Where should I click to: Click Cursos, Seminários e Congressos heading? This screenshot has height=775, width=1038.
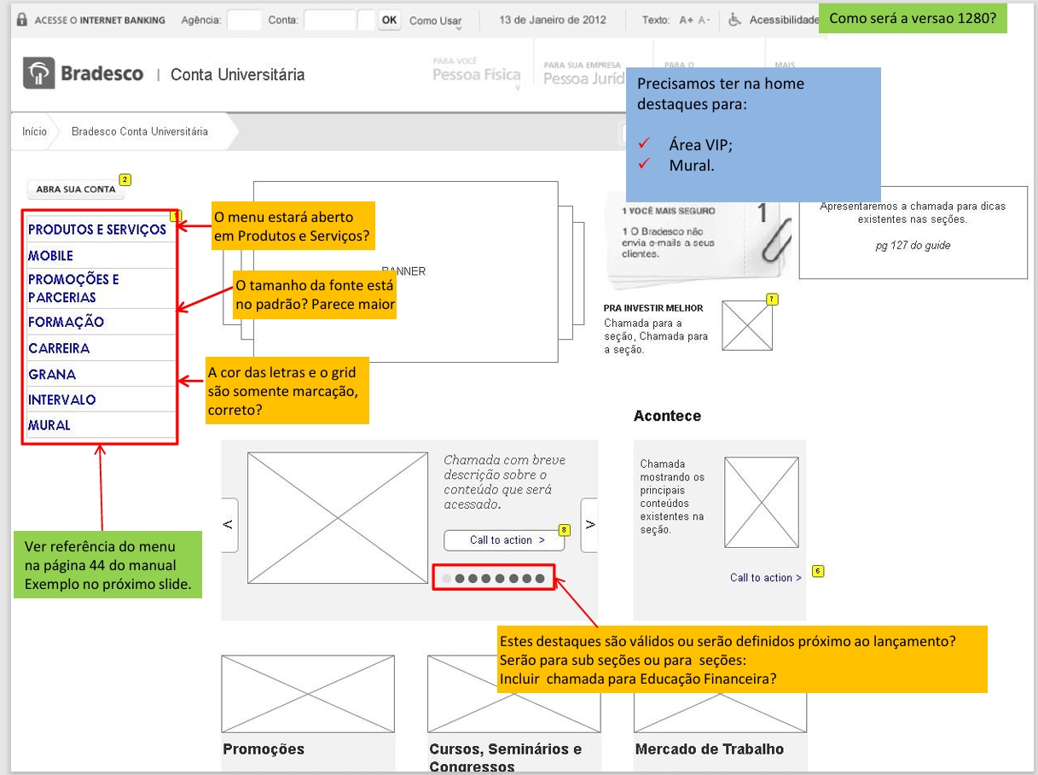pos(506,758)
